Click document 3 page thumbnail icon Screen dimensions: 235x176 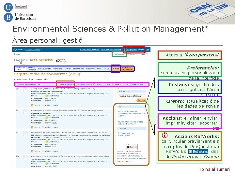(x=25, y=134)
